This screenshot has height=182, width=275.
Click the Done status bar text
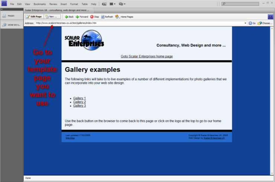[28, 178]
